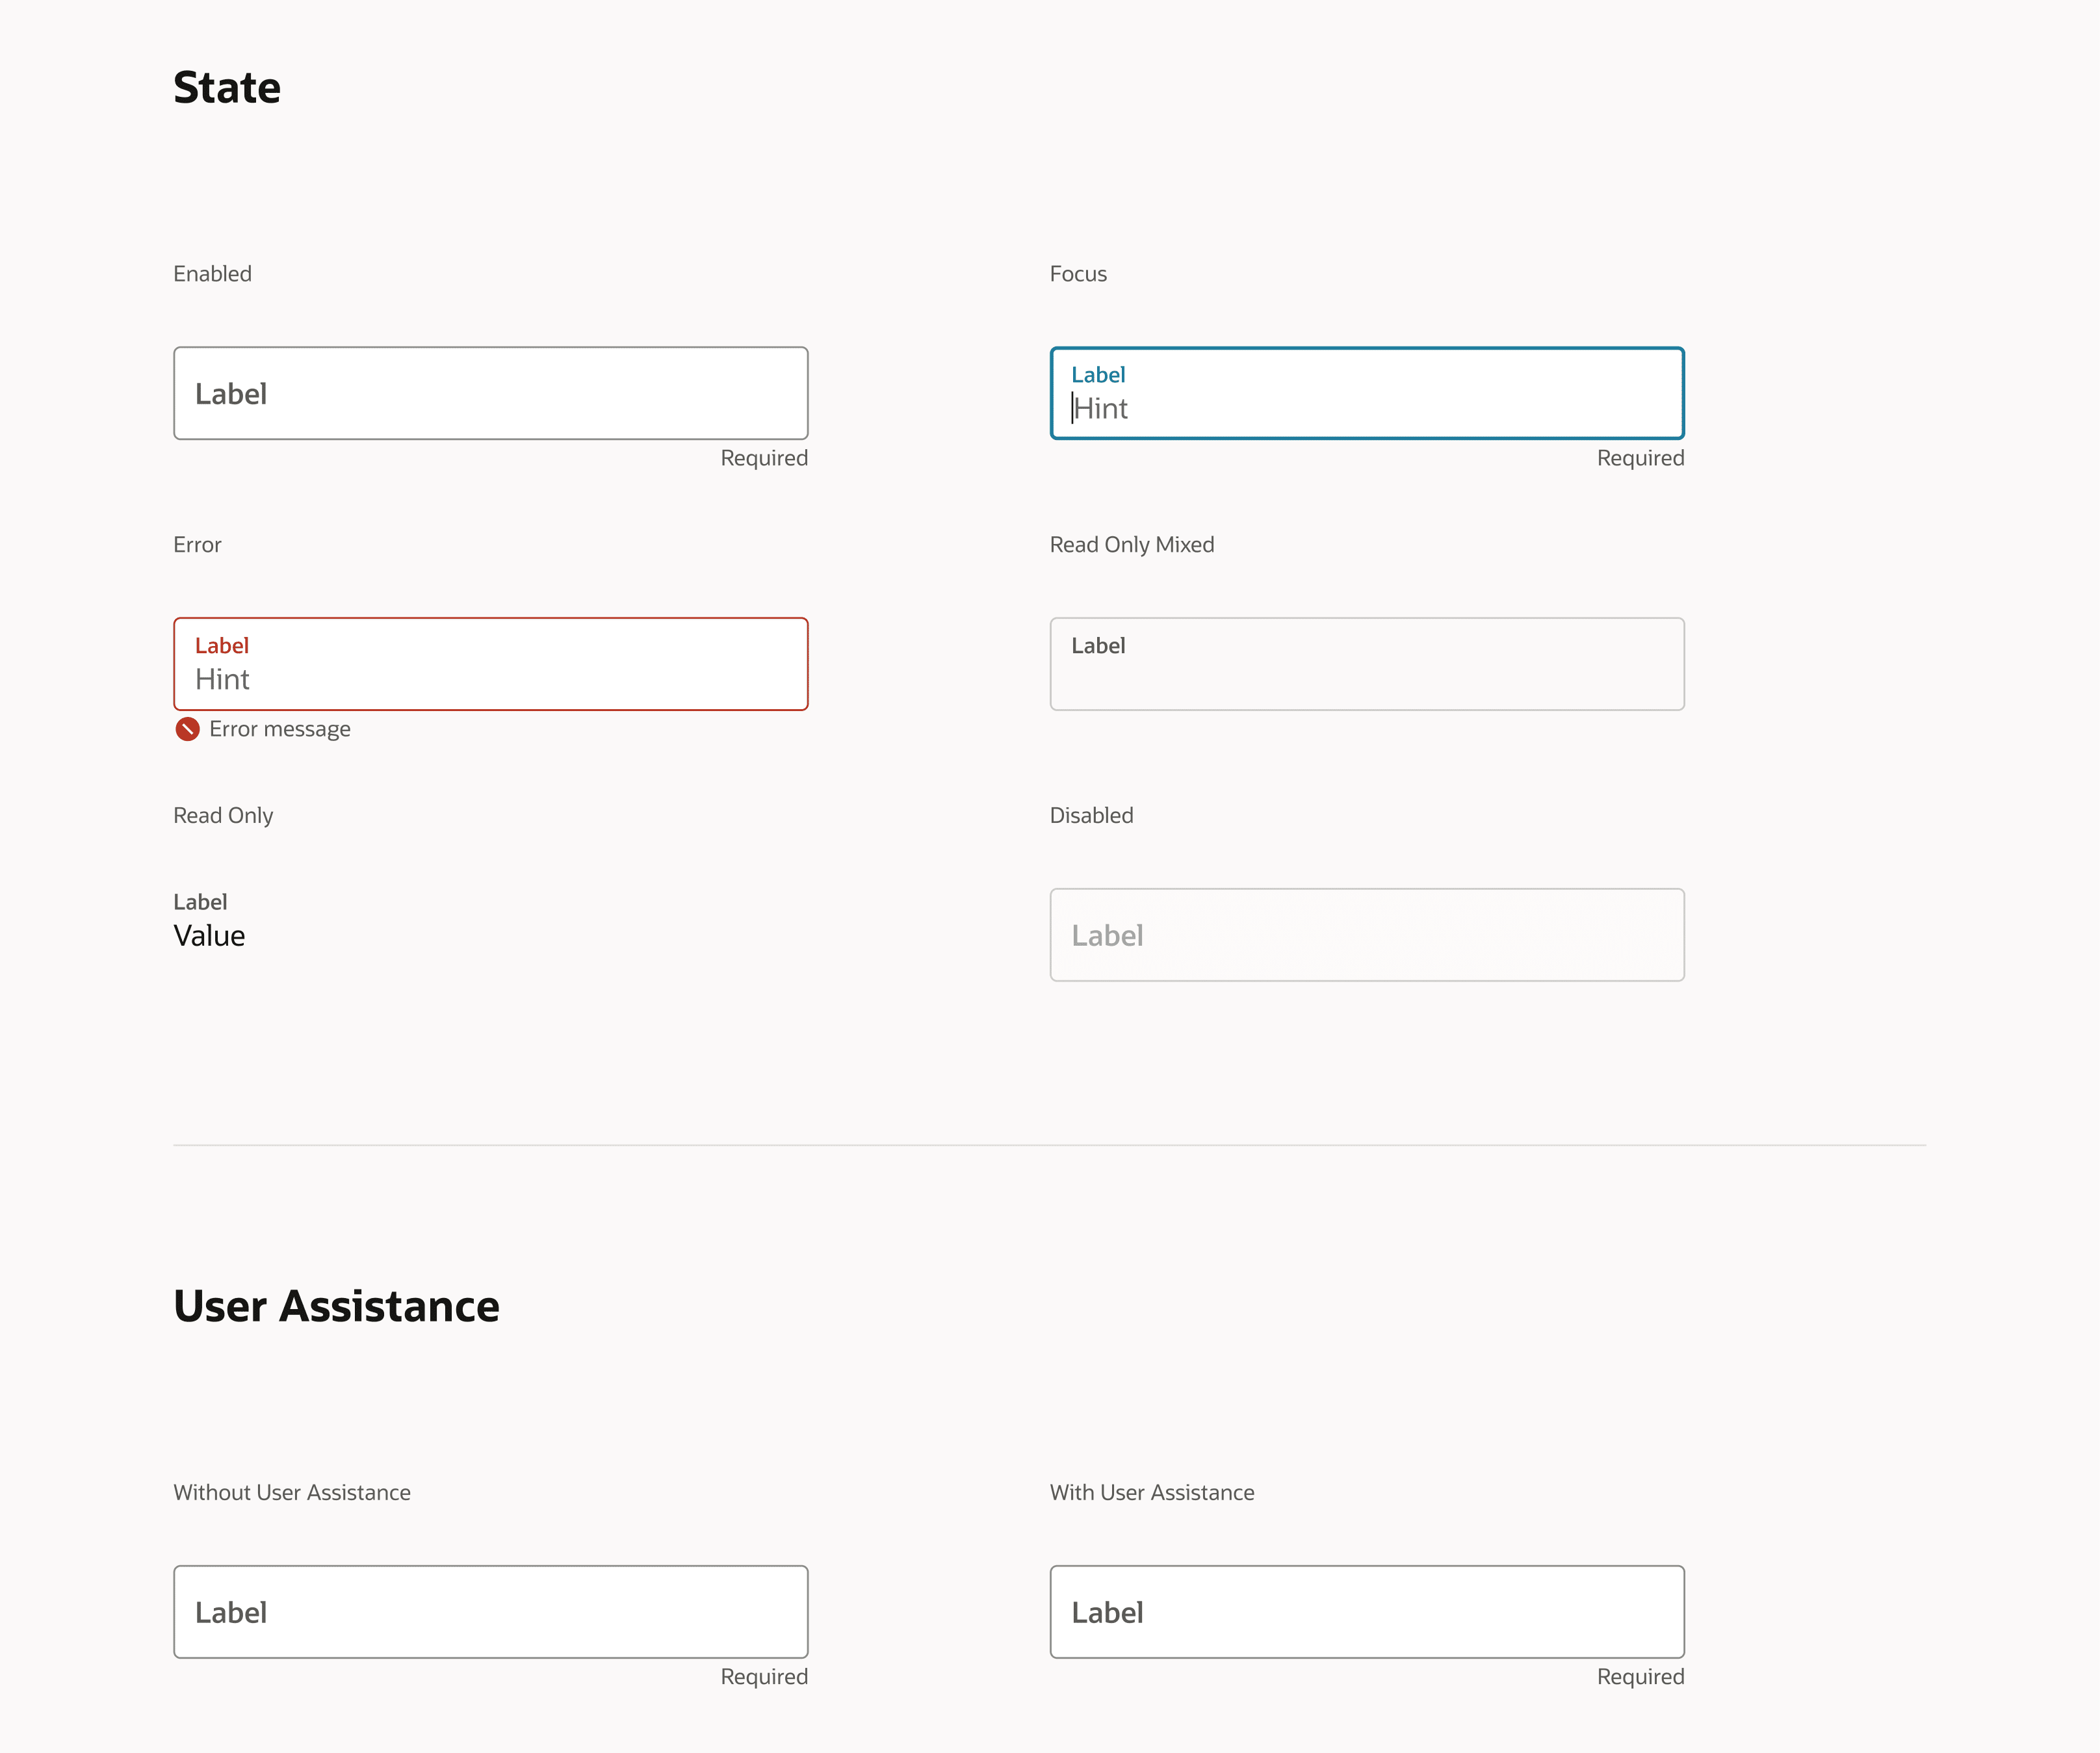Click the Error message text
2100x1753 pixels.
click(280, 729)
